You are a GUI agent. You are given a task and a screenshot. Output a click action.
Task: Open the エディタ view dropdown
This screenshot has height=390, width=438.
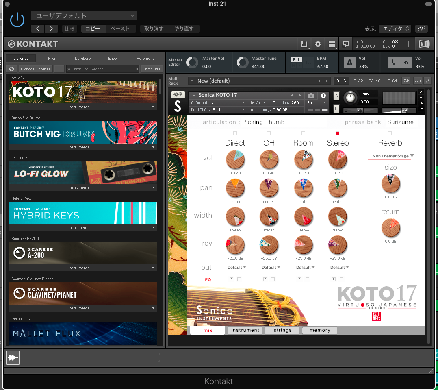[395, 28]
